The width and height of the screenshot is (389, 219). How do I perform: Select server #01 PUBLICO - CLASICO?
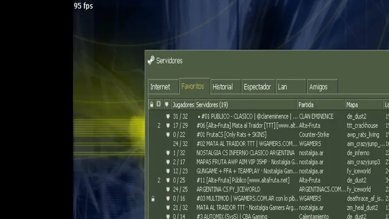click(247, 116)
